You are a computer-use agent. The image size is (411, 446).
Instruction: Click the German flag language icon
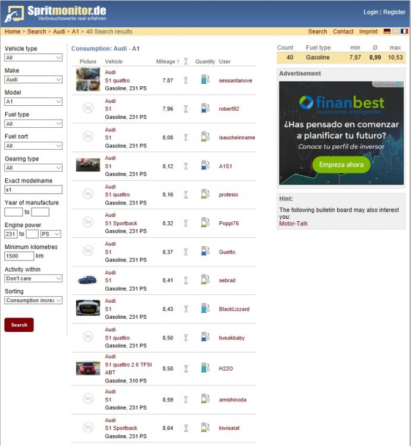click(x=387, y=32)
